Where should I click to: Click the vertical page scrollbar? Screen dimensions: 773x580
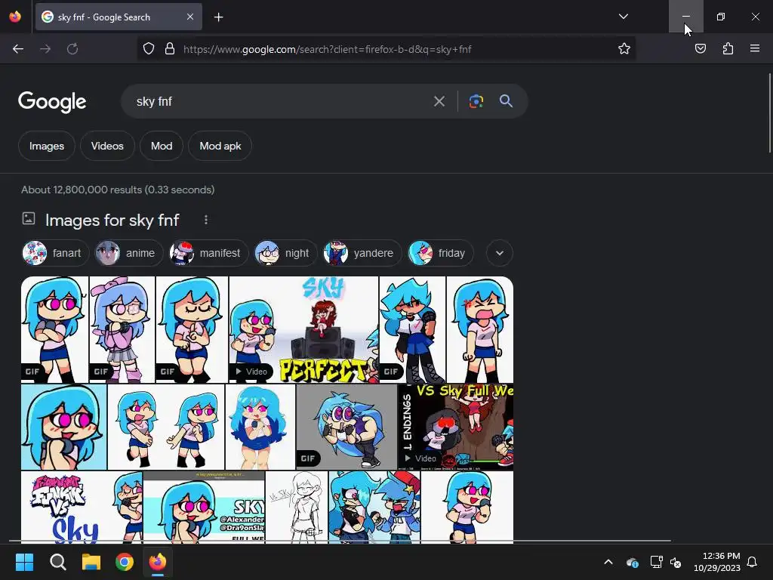point(769,113)
